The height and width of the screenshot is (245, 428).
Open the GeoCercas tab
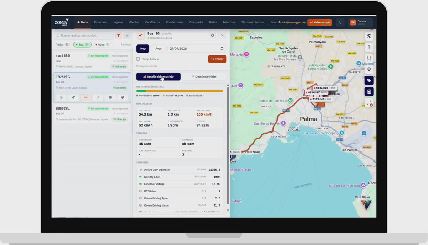coord(153,22)
